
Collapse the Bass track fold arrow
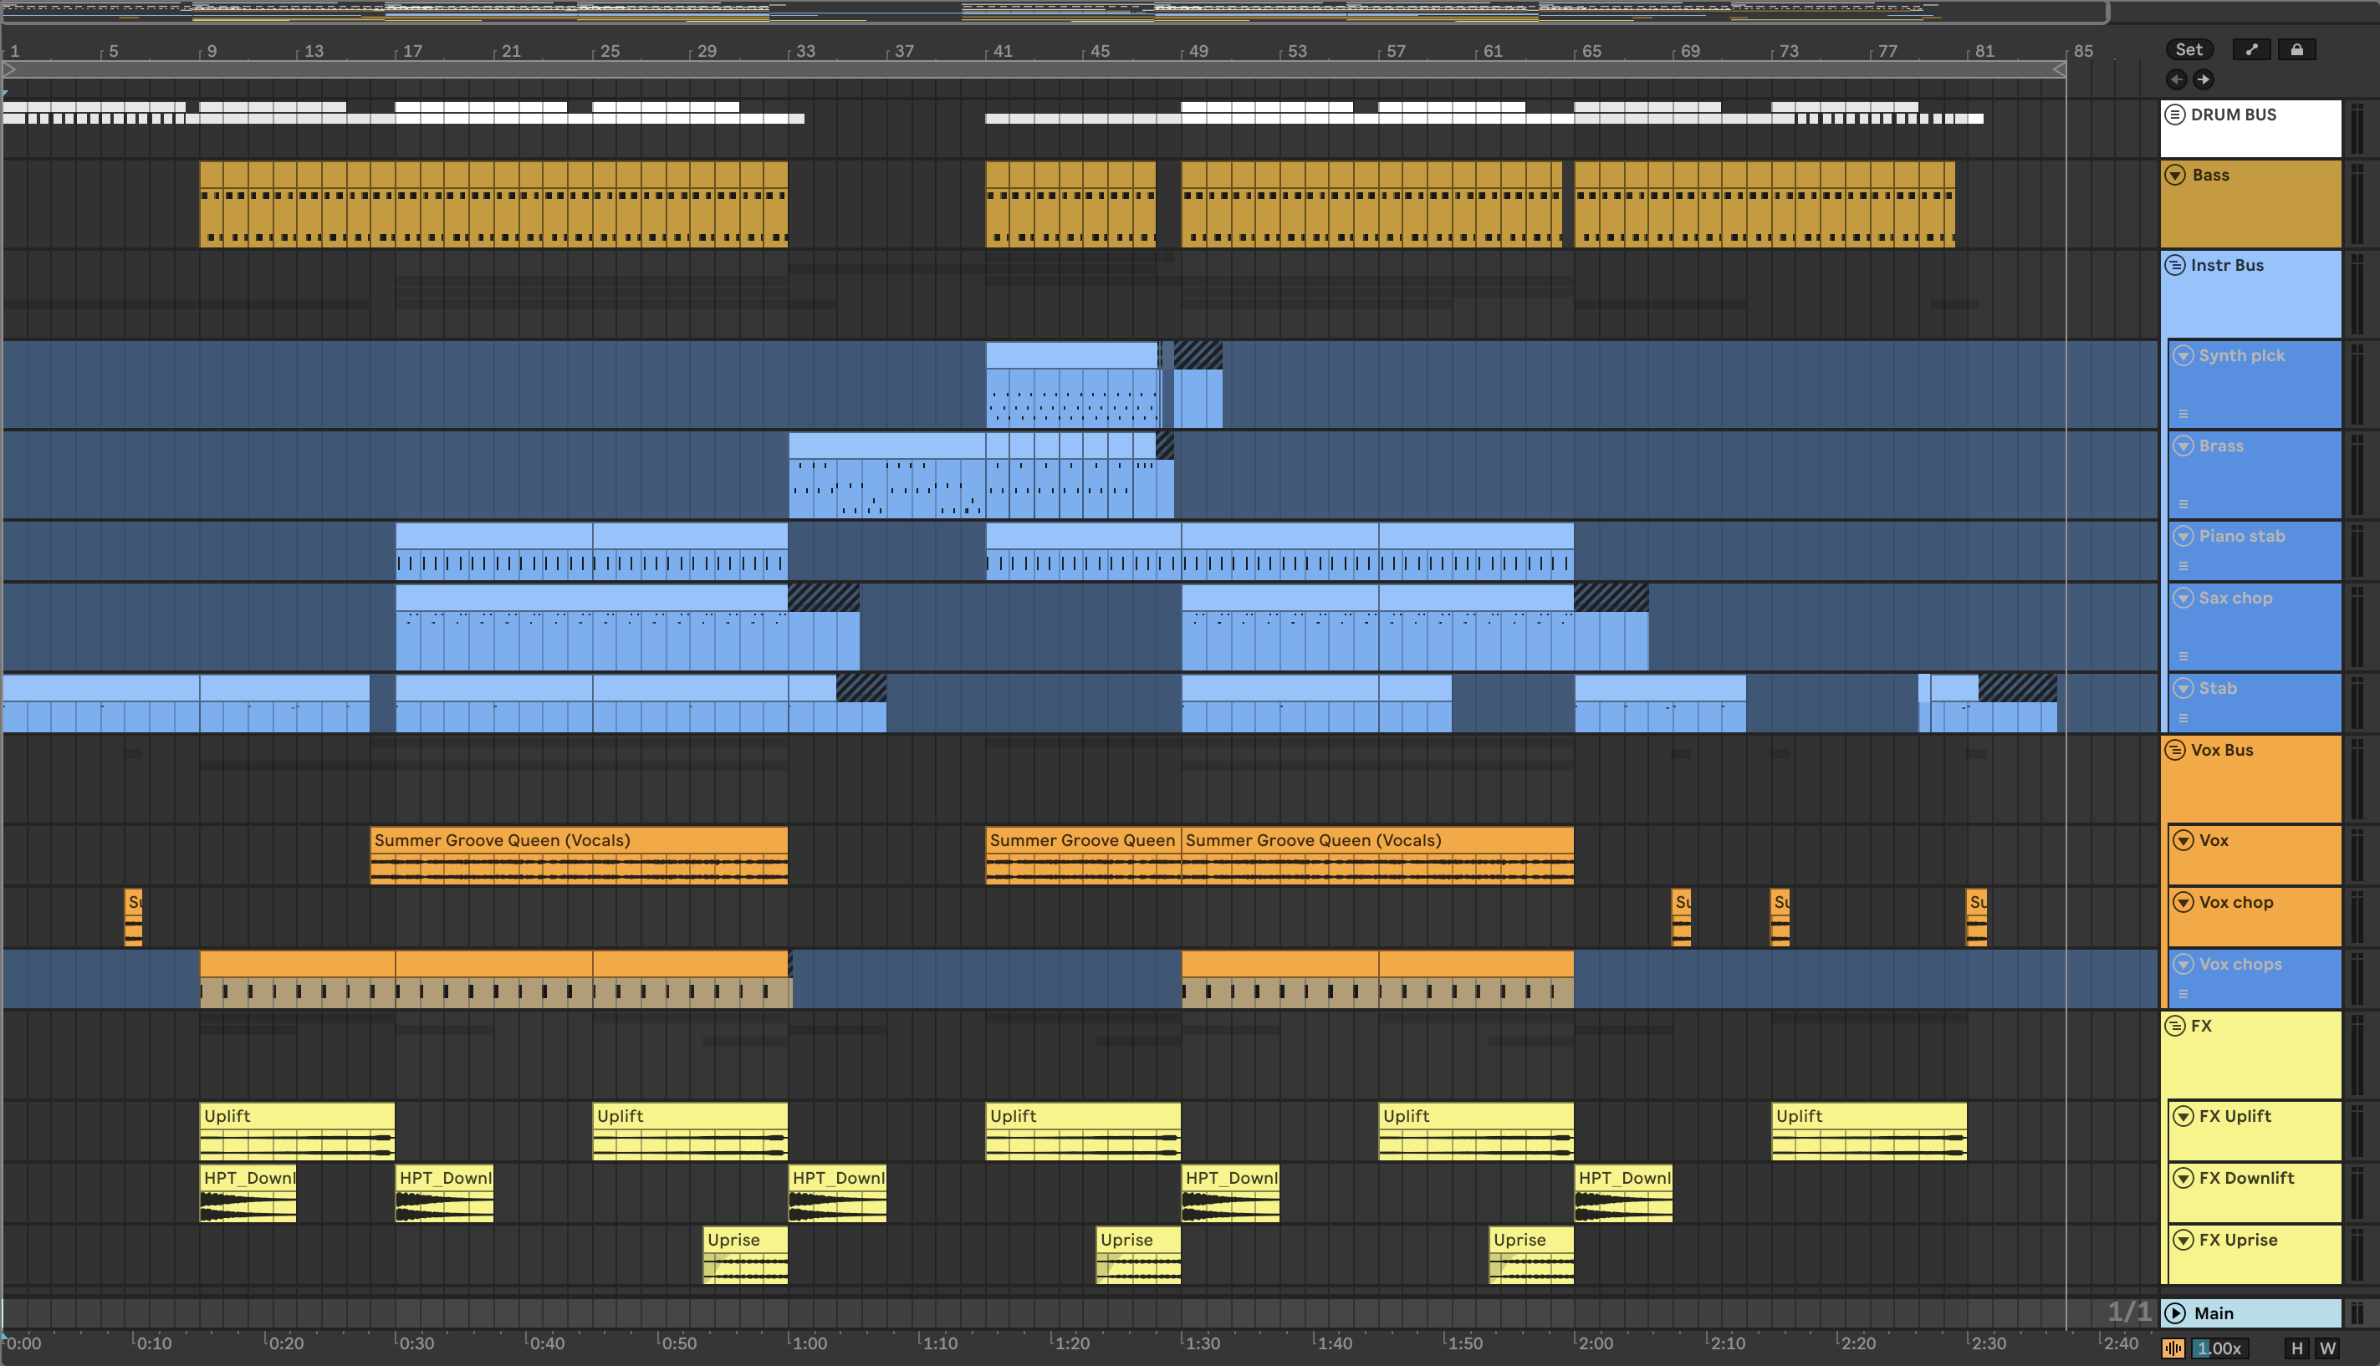[2174, 176]
